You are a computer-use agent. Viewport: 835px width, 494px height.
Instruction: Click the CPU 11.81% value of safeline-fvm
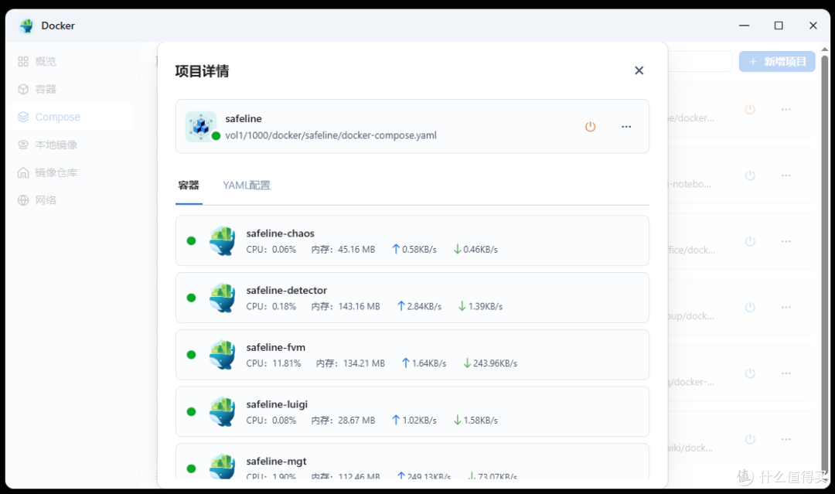[x=287, y=363]
